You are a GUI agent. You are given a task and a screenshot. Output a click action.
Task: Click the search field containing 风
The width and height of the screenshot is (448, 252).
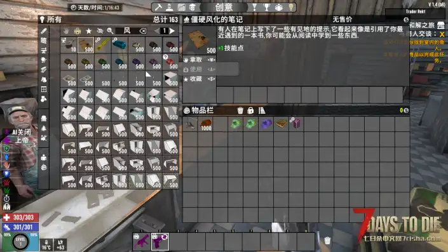[127, 31]
